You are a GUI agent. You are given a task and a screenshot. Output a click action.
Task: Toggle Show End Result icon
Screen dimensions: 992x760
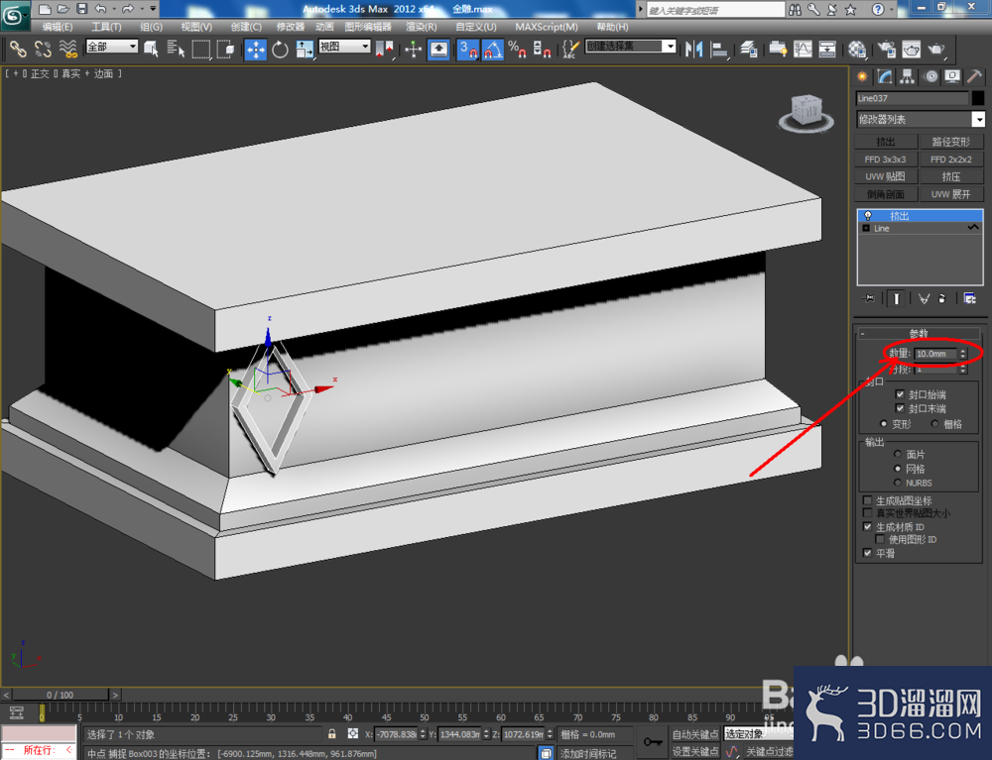tap(896, 298)
